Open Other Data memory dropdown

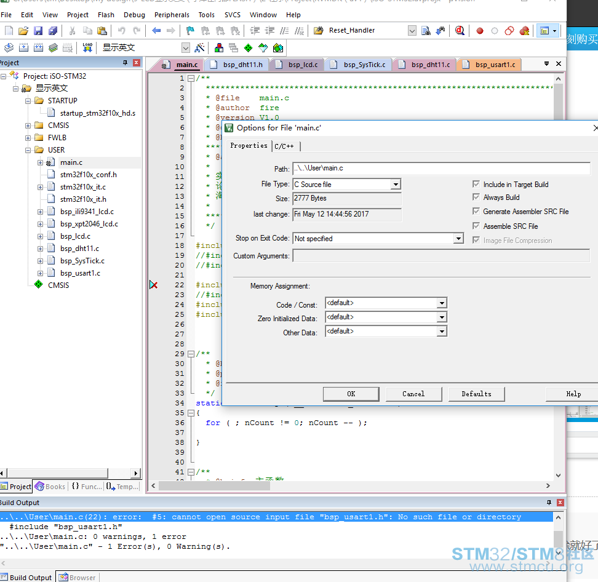tap(442, 332)
